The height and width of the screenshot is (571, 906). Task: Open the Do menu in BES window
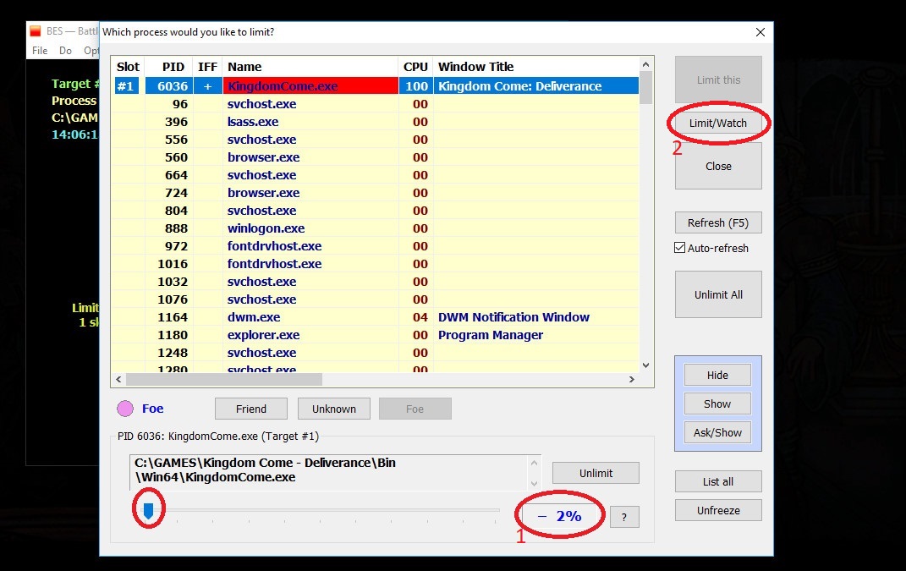coord(65,51)
